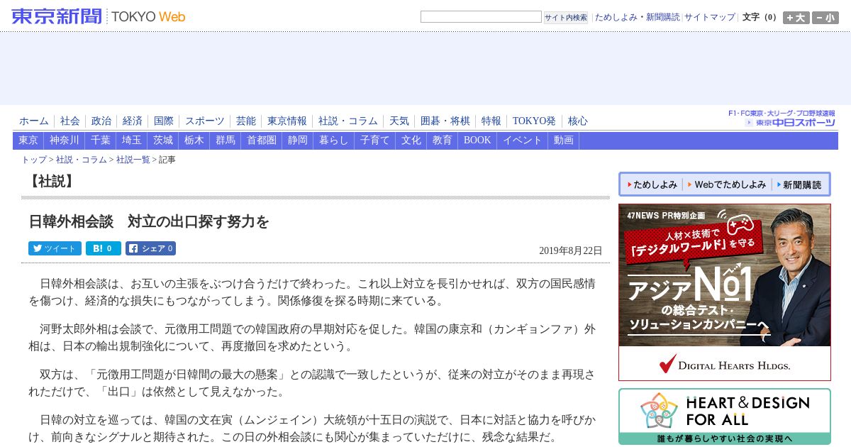851x447 pixels.
Task: Open the 天気 section
Action: (399, 121)
